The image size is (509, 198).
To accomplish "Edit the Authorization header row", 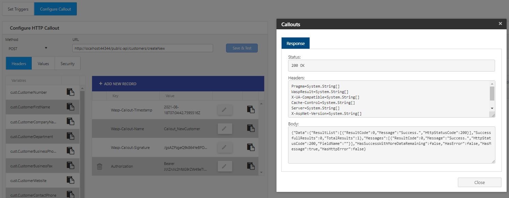I will (x=224, y=166).
